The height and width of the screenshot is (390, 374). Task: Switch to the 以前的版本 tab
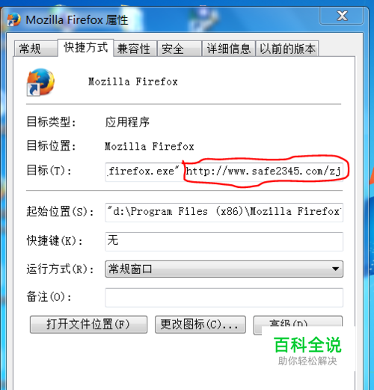click(x=287, y=49)
